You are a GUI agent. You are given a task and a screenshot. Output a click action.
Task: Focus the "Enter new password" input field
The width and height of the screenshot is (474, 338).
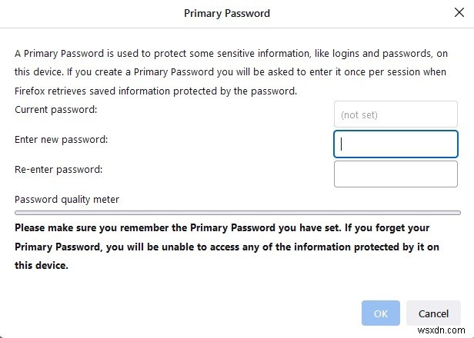coord(396,144)
